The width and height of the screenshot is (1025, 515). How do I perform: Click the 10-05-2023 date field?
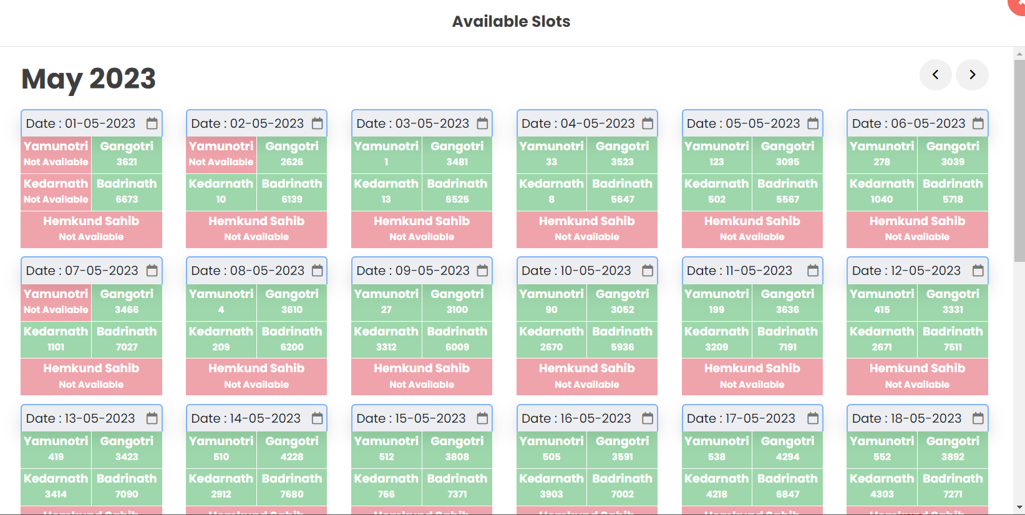pyautogui.click(x=576, y=271)
